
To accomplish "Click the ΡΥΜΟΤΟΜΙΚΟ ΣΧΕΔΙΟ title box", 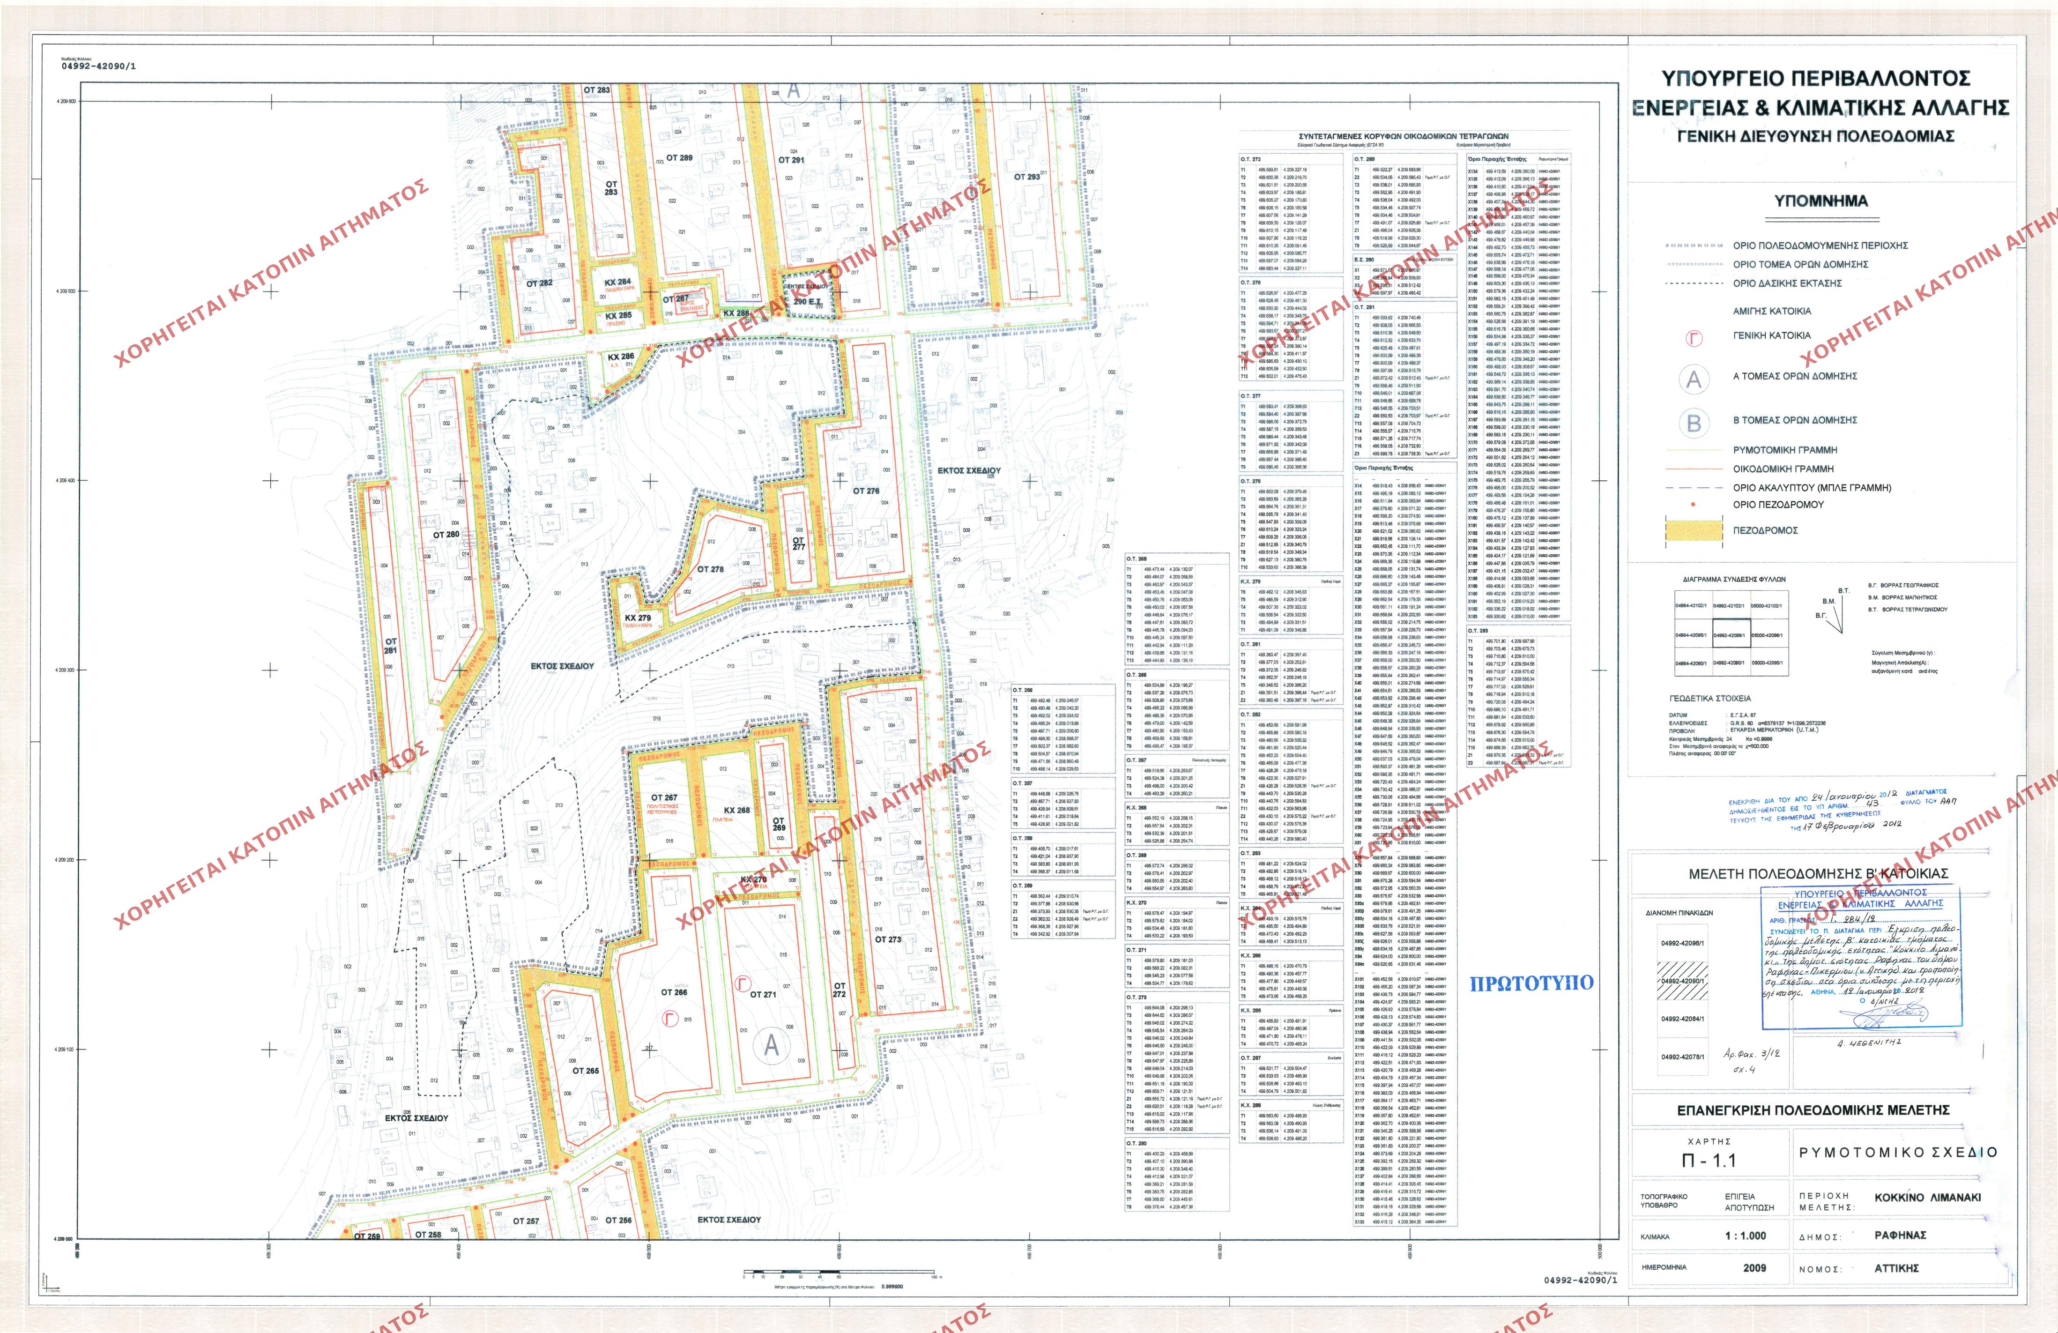I will [x=1898, y=1152].
